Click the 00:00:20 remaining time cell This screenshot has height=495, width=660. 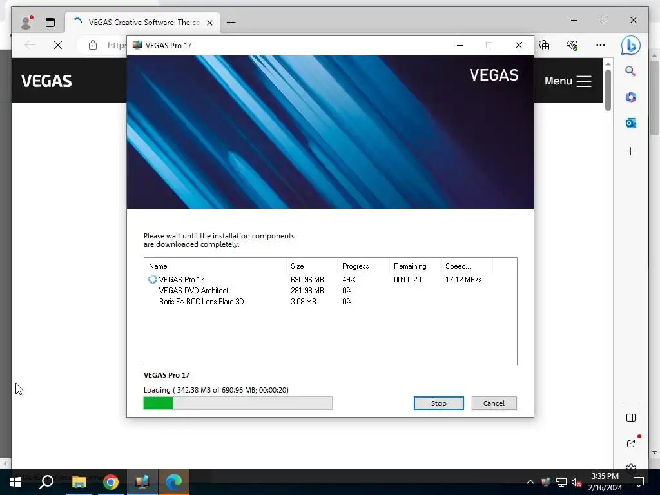[x=407, y=280]
